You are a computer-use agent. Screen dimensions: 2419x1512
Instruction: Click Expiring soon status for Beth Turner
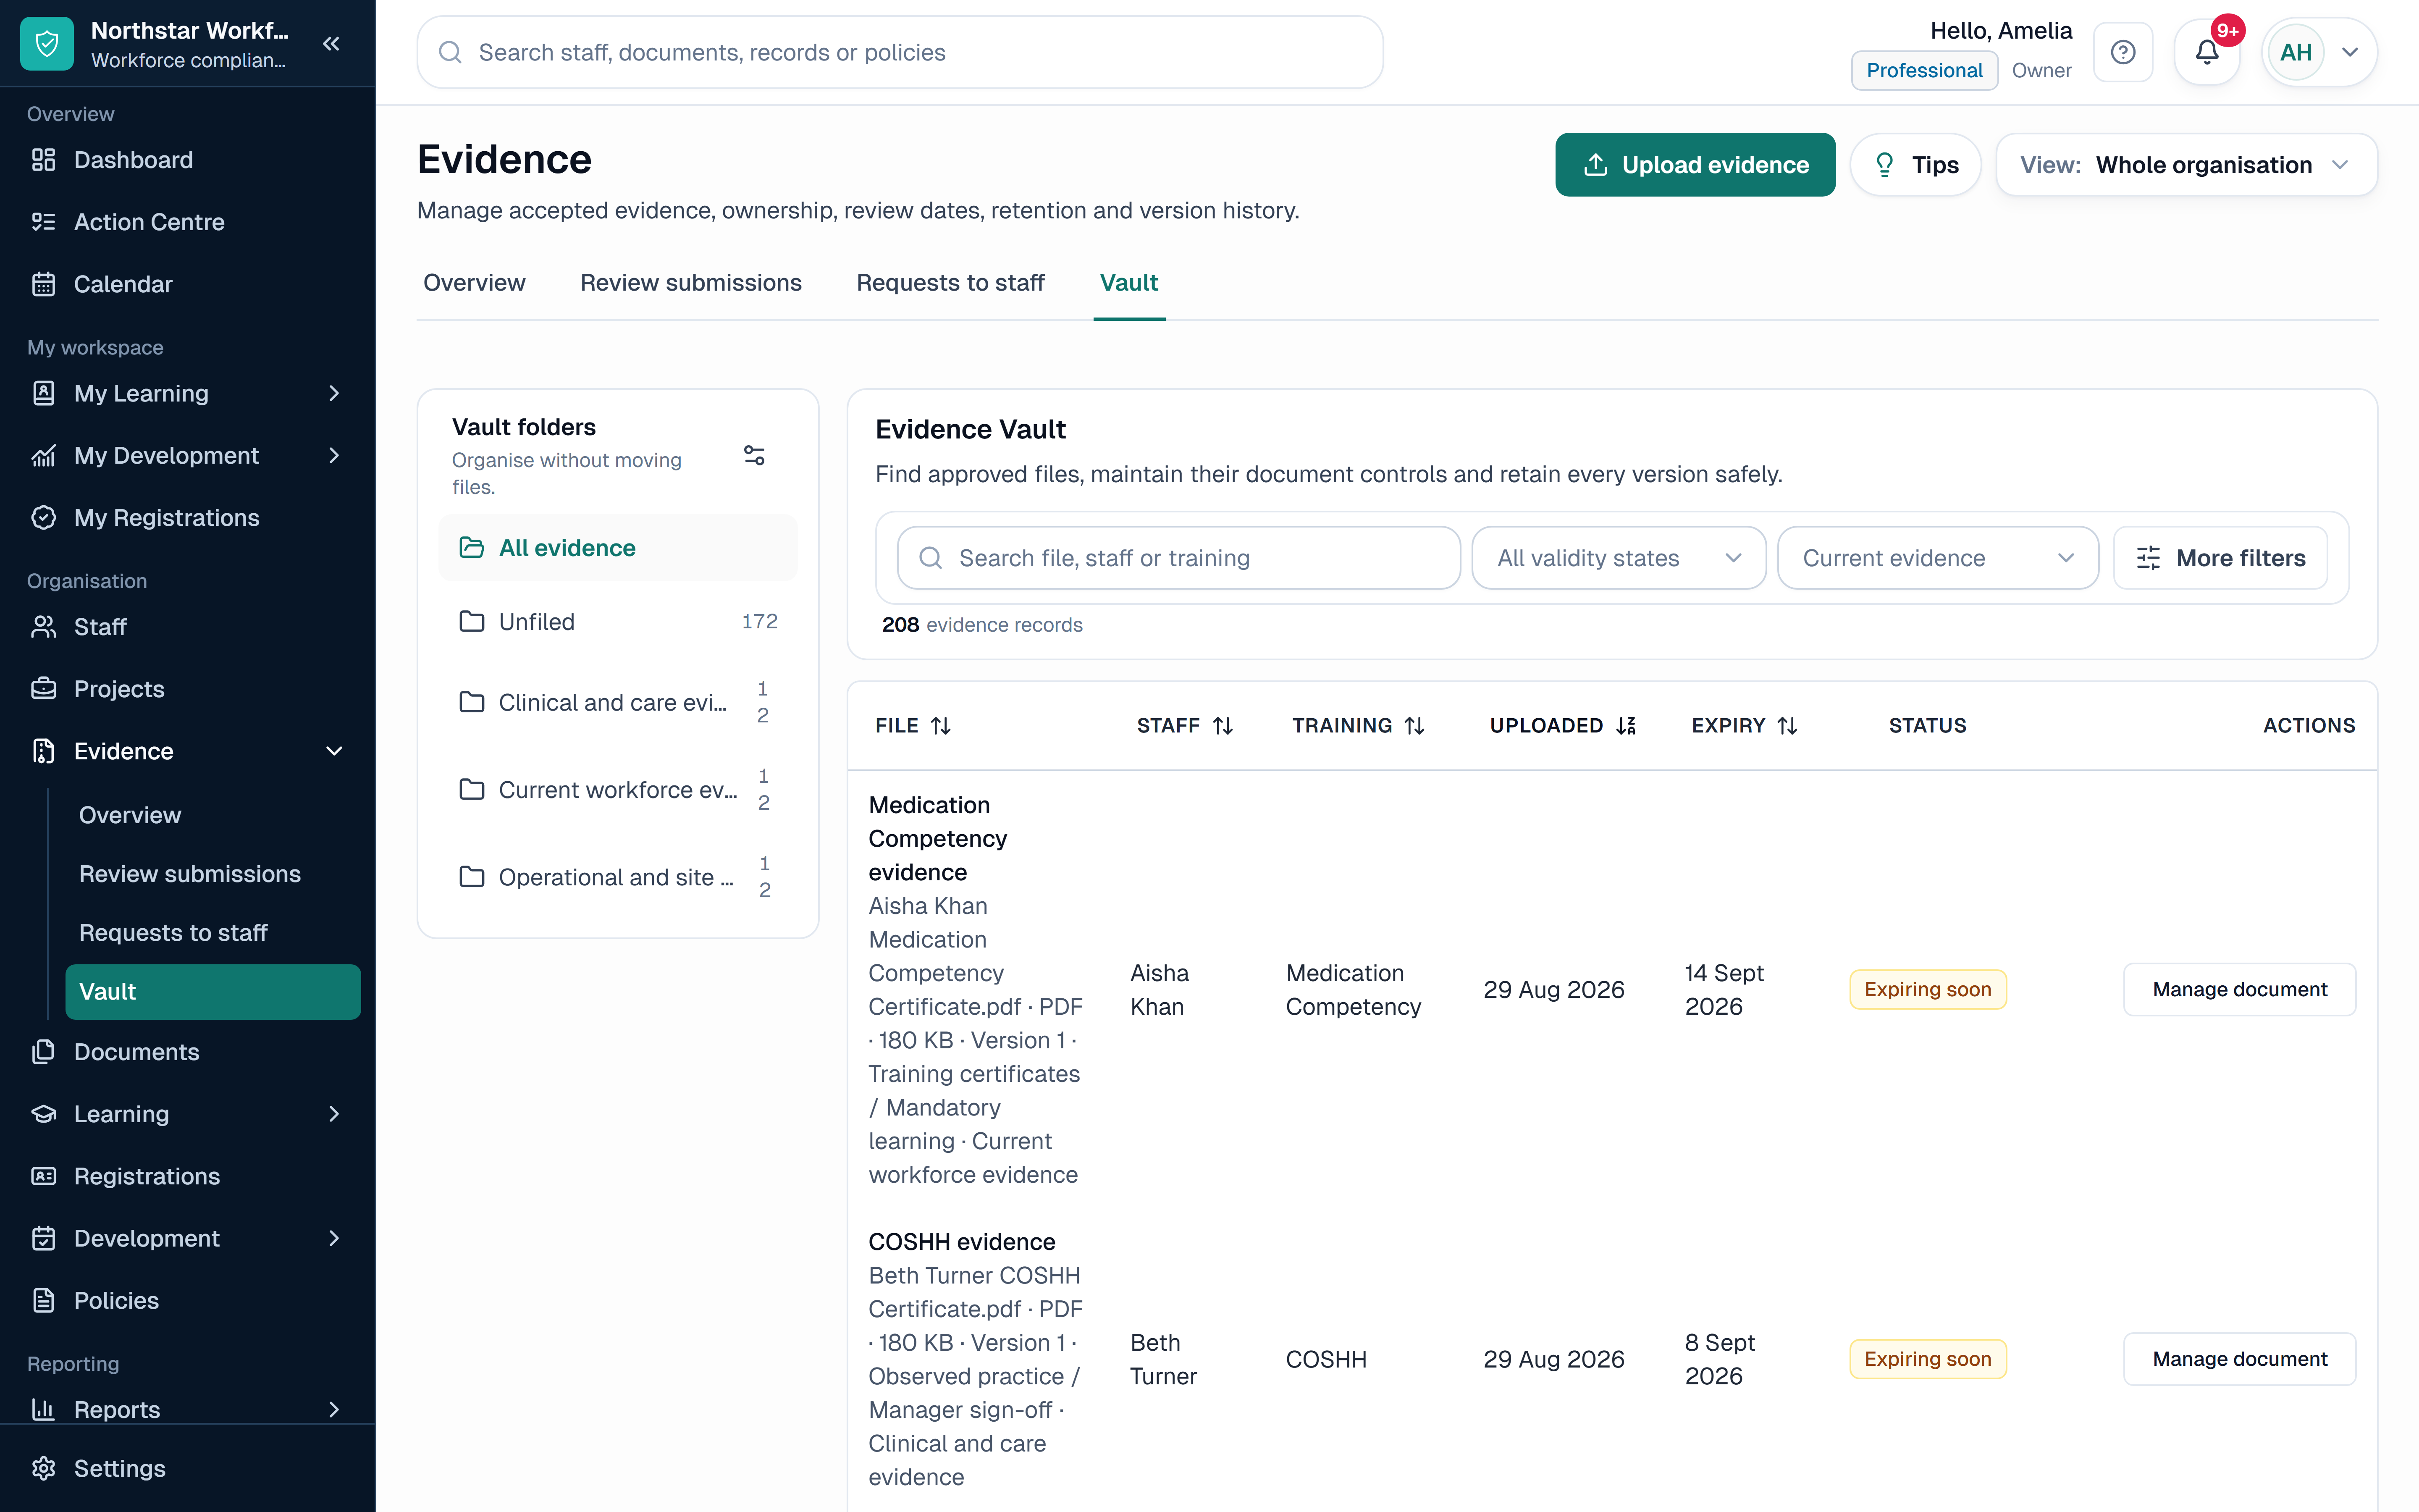point(1927,1359)
